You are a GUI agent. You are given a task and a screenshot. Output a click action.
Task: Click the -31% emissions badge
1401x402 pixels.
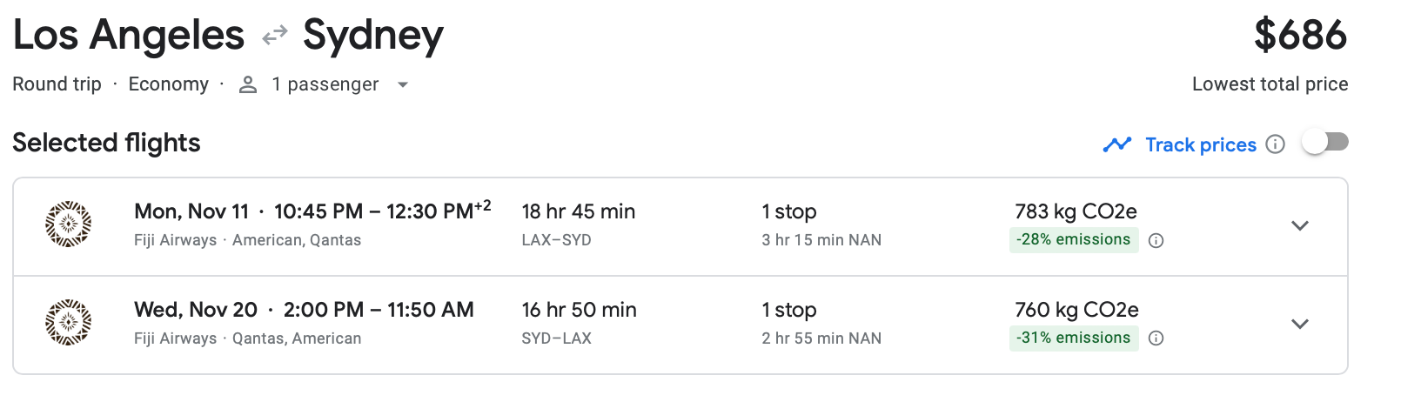1074,338
